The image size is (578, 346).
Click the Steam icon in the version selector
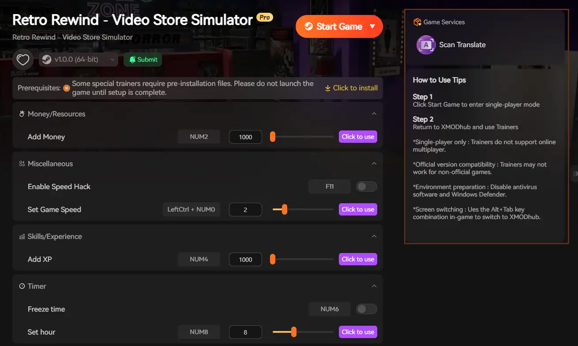tap(47, 59)
